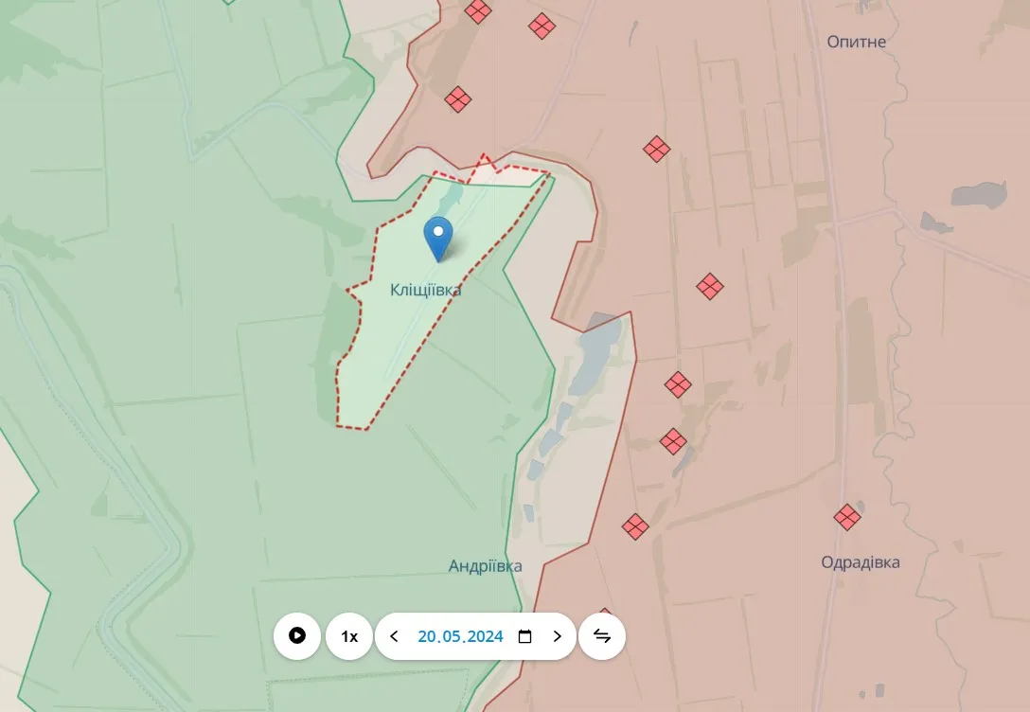Click the westernmost red unit marker
The height and width of the screenshot is (712, 1030).
458,99
